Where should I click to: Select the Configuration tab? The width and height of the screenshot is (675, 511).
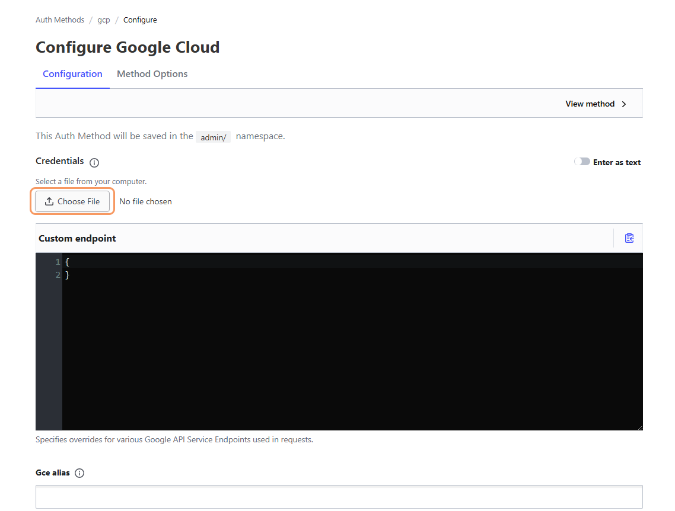pyautogui.click(x=72, y=73)
